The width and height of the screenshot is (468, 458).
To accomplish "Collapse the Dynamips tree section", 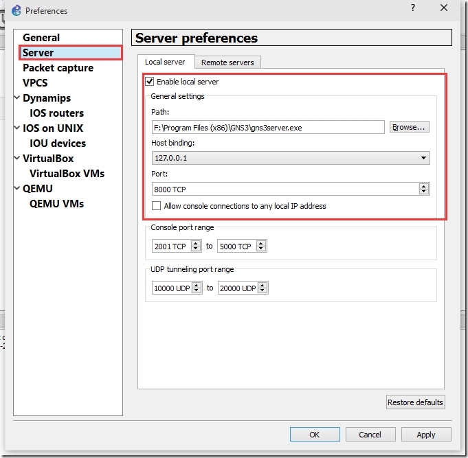I will [x=17, y=98].
